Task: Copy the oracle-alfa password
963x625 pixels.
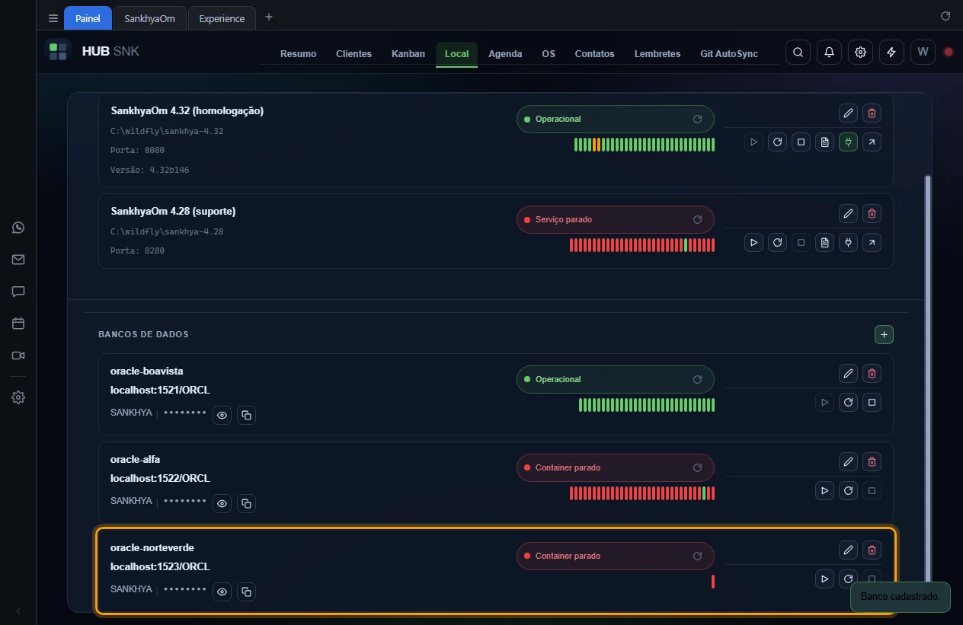Action: (246, 503)
